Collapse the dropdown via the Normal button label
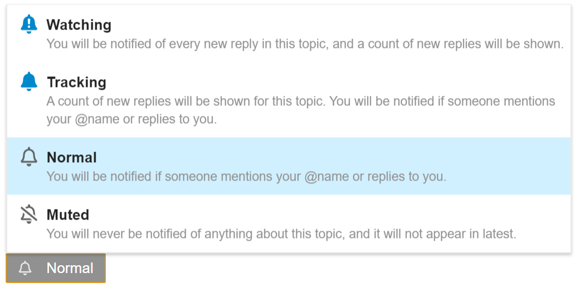The width and height of the screenshot is (580, 292). (x=70, y=269)
